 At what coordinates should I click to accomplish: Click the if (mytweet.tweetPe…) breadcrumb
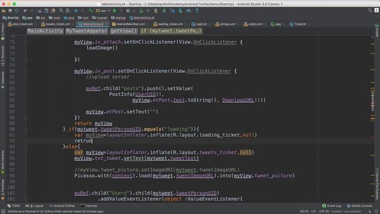click(x=171, y=31)
